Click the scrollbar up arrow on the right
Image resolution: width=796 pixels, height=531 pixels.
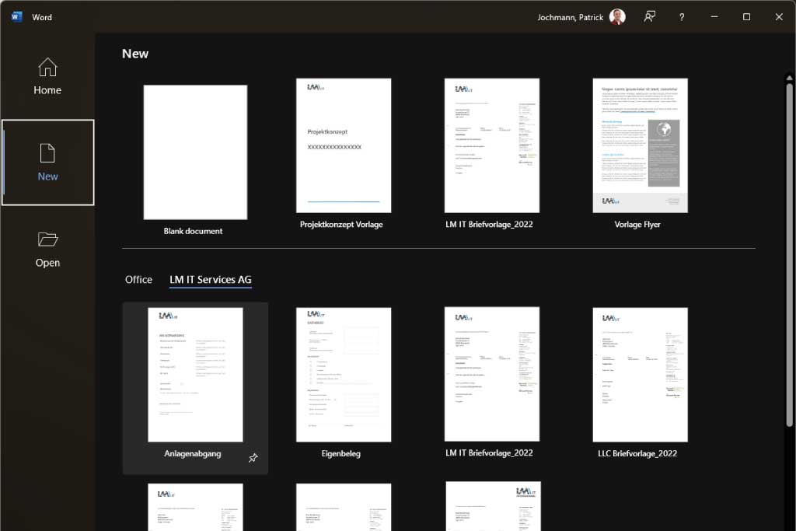tap(787, 76)
